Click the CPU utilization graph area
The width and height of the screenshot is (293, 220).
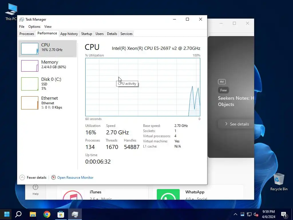pyautogui.click(x=142, y=87)
